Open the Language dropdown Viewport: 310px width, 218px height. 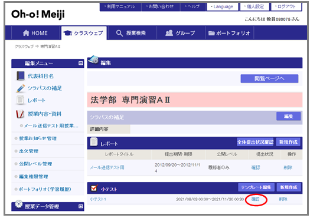point(222,6)
